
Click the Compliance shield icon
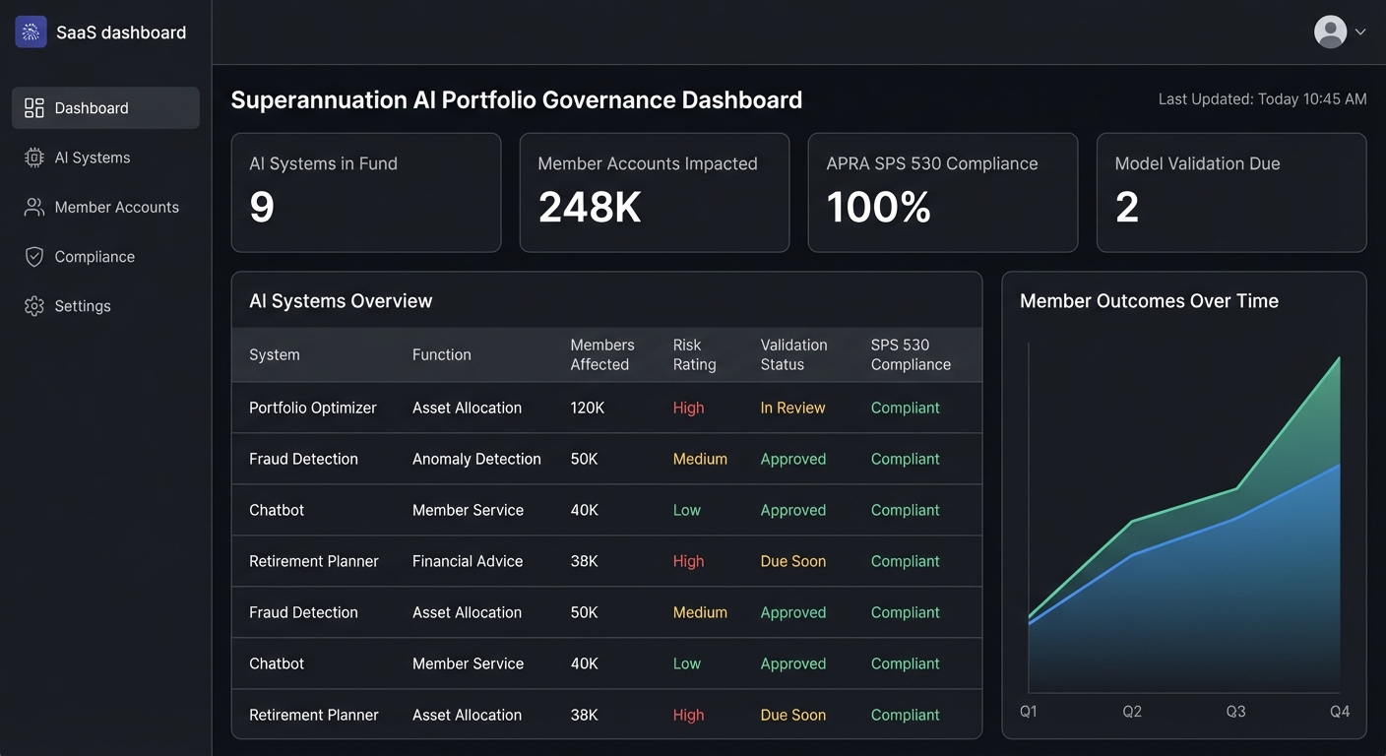(x=33, y=256)
